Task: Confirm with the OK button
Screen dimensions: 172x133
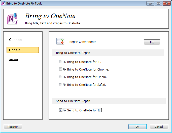Action: pyautogui.click(x=137, y=127)
